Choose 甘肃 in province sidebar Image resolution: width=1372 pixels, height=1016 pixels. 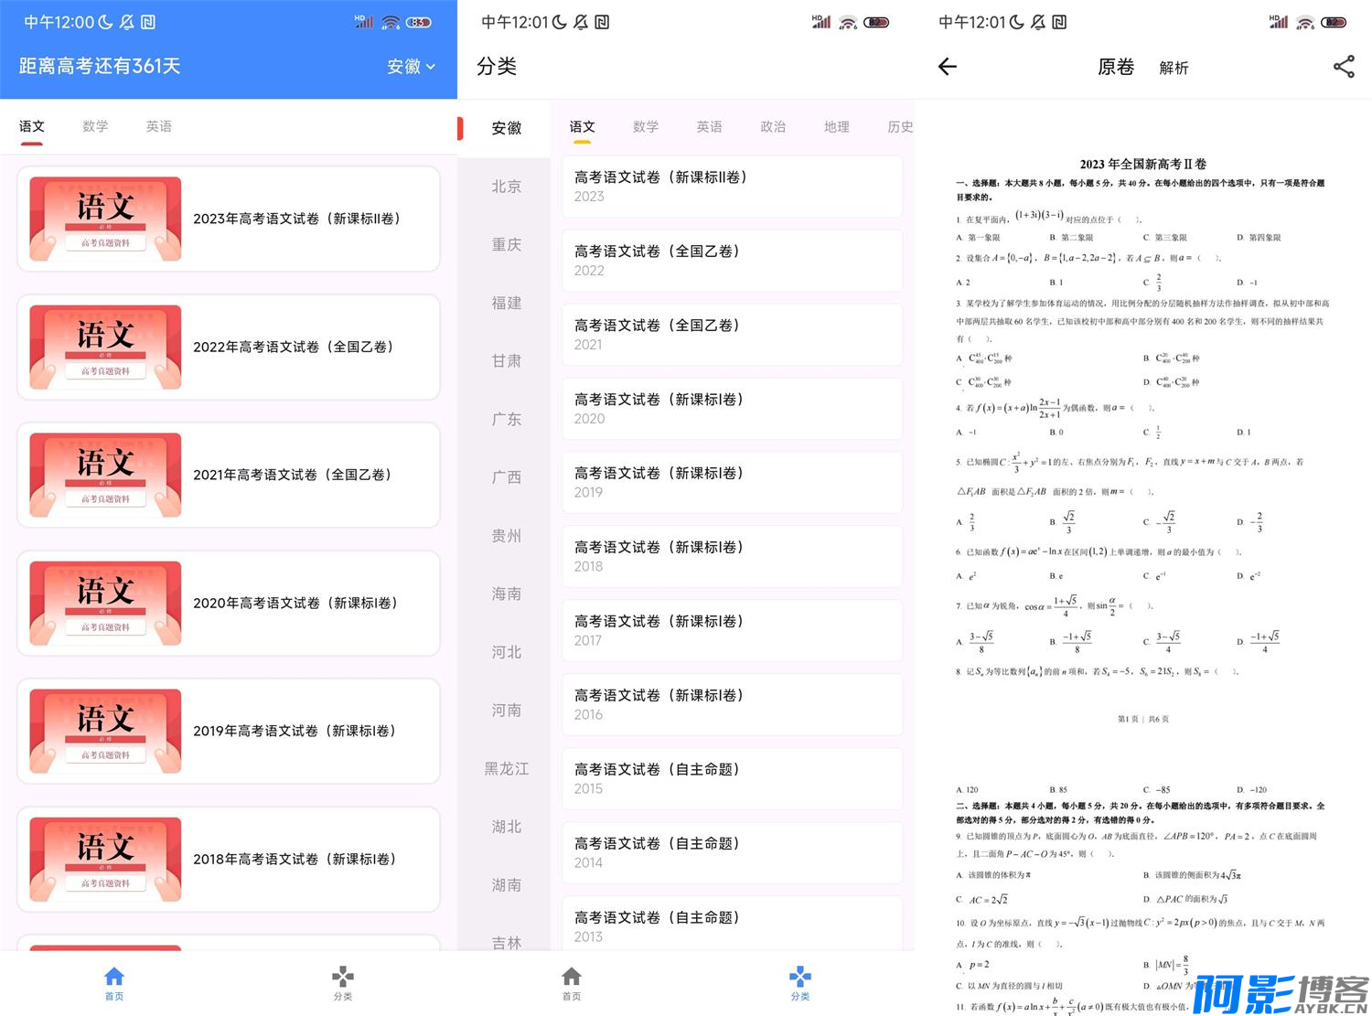[x=506, y=361]
